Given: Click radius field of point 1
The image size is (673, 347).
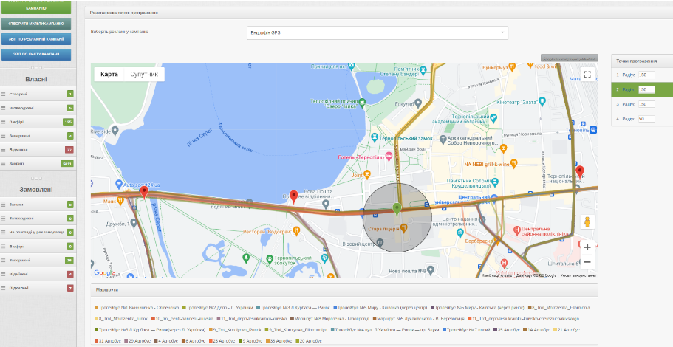Looking at the screenshot, I should (646, 75).
